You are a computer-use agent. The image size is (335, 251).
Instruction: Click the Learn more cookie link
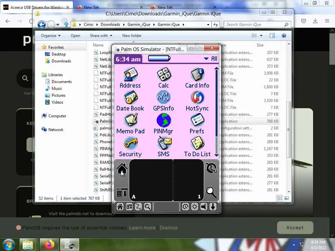coord(142,228)
